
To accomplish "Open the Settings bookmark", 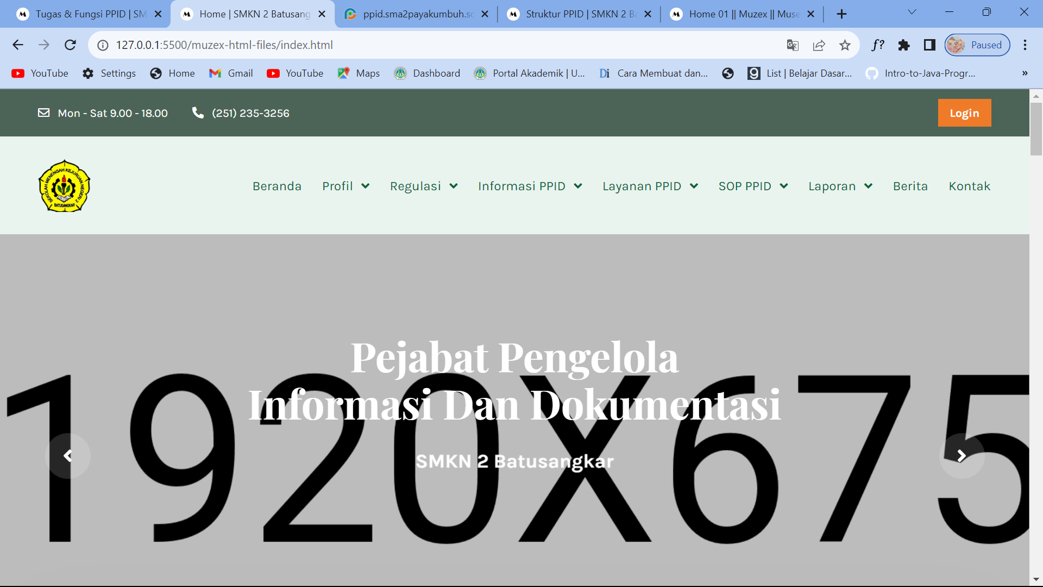I will tap(109, 73).
